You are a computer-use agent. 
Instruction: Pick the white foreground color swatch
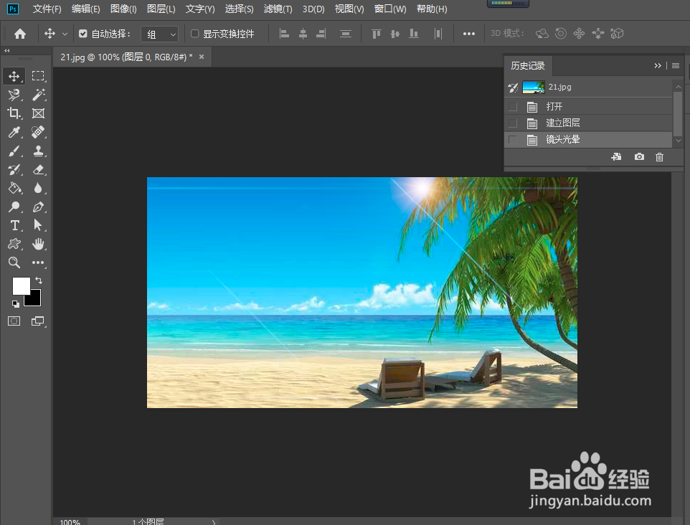pos(20,285)
